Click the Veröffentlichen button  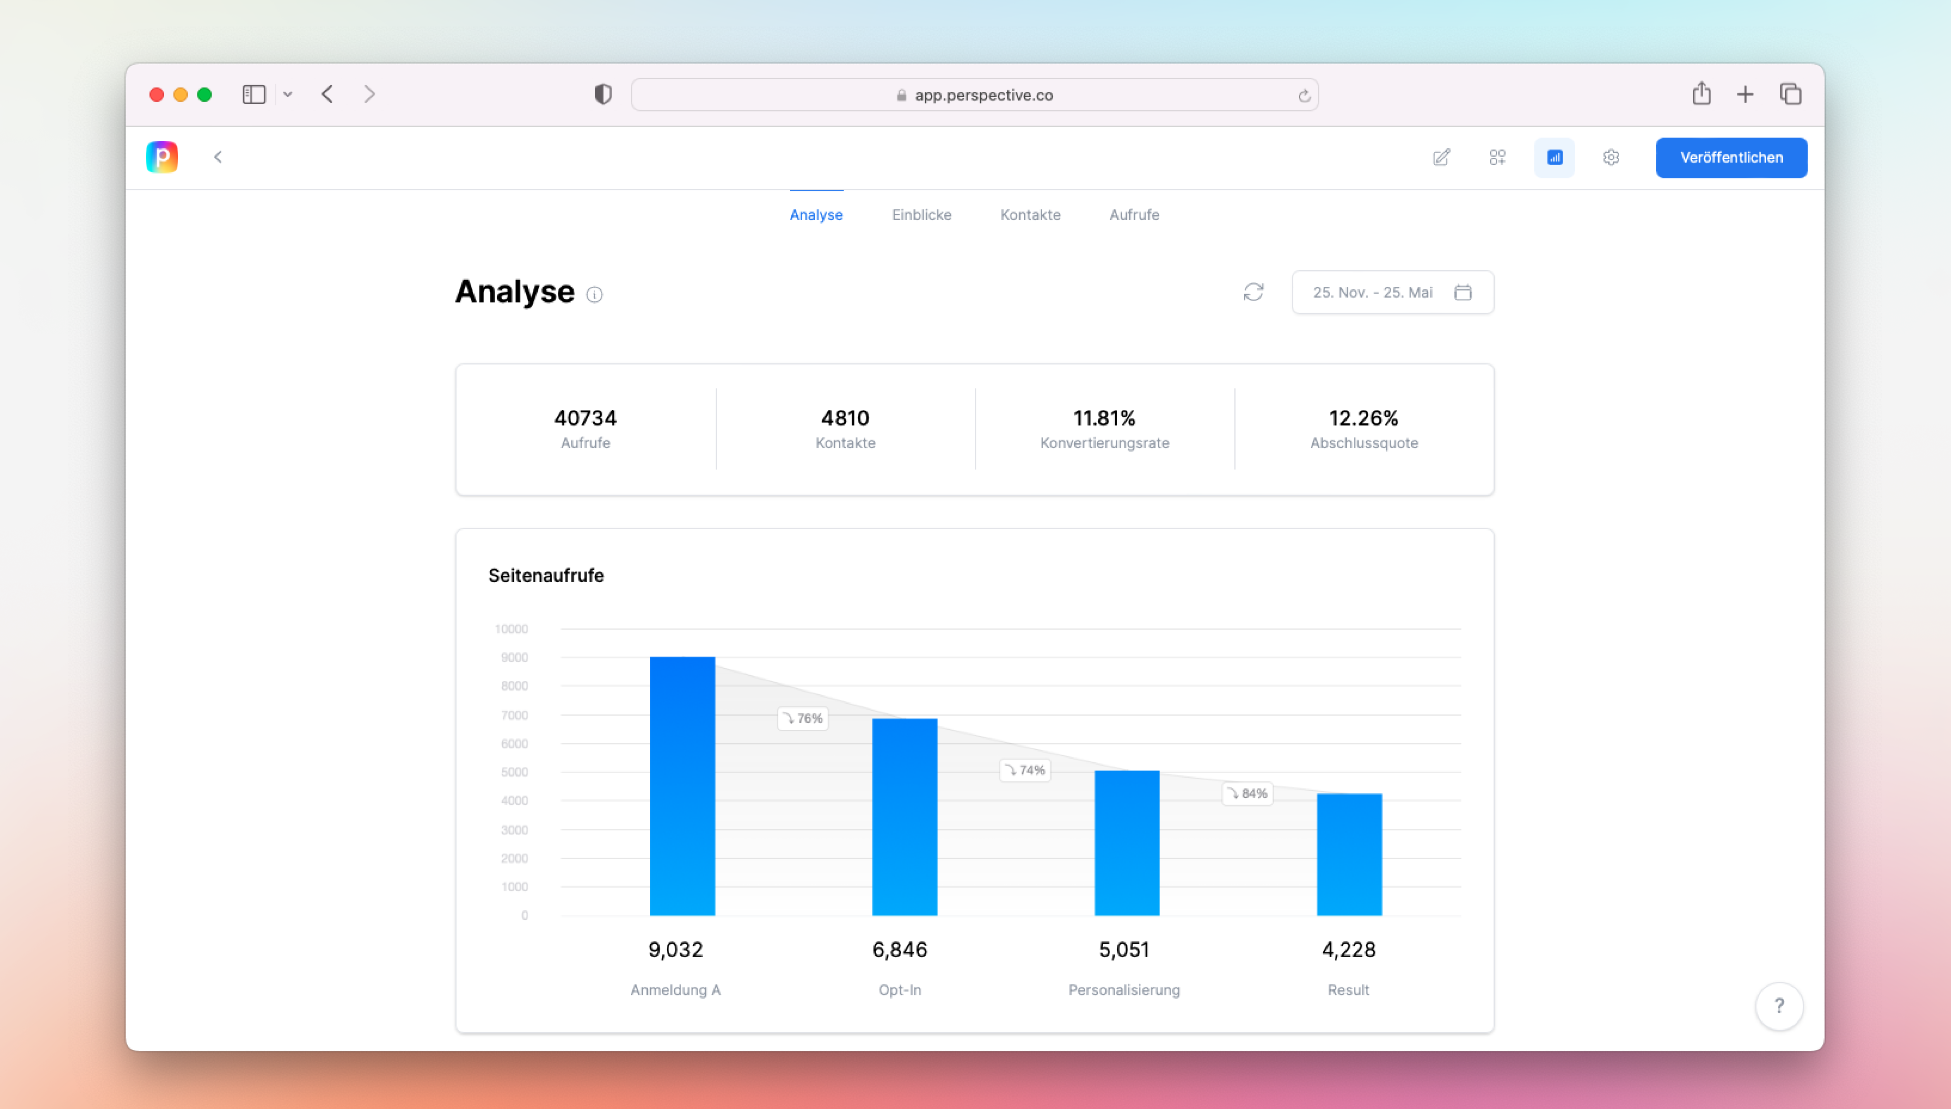pyautogui.click(x=1731, y=157)
